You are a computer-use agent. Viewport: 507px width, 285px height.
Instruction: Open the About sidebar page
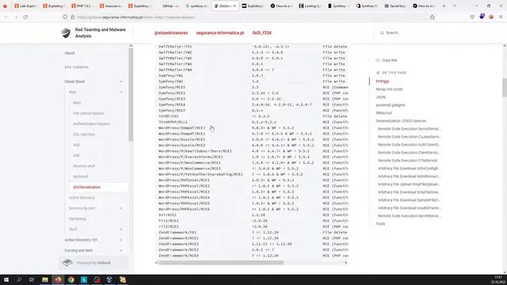tap(70, 53)
